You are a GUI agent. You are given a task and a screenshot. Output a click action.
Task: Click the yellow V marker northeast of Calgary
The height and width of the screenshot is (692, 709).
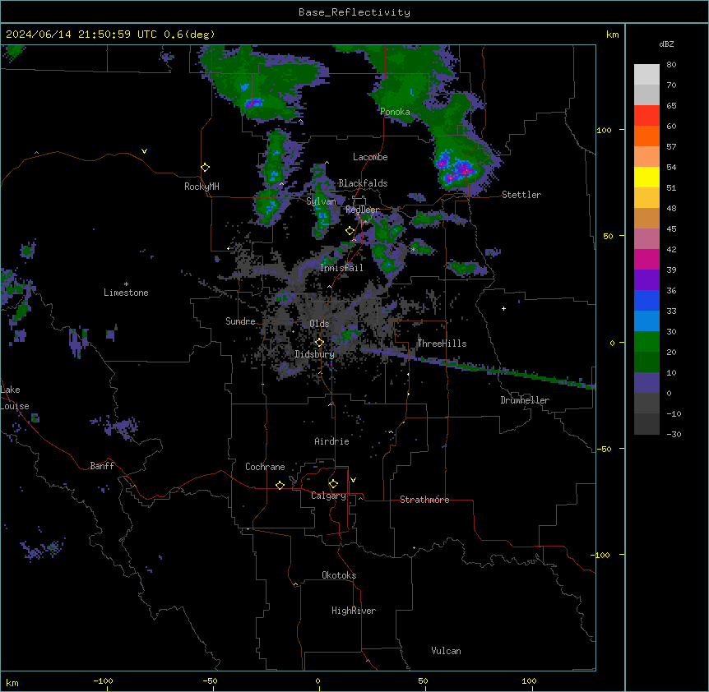pos(353,480)
